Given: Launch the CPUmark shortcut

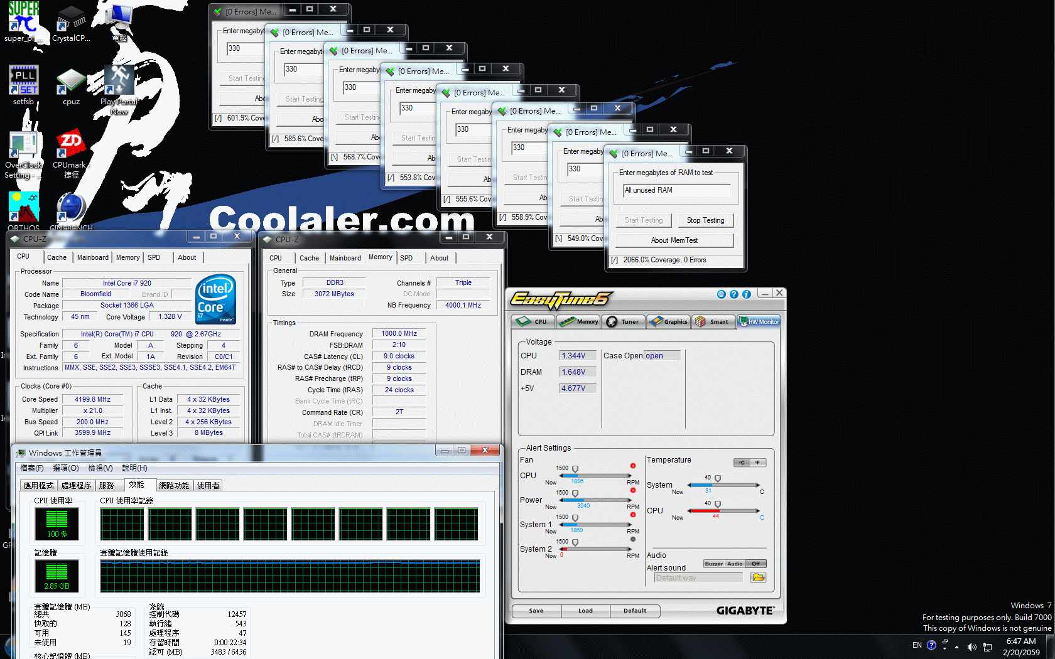Looking at the screenshot, I should tap(71, 154).
